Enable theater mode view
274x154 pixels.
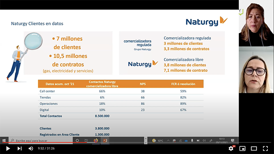point(254,149)
